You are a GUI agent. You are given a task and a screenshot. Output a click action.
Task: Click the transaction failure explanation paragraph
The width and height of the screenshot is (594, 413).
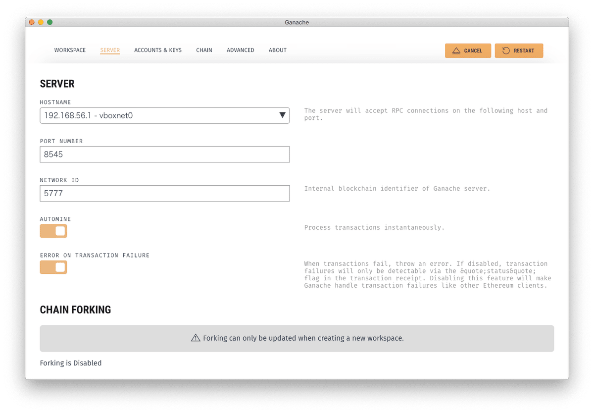click(428, 275)
